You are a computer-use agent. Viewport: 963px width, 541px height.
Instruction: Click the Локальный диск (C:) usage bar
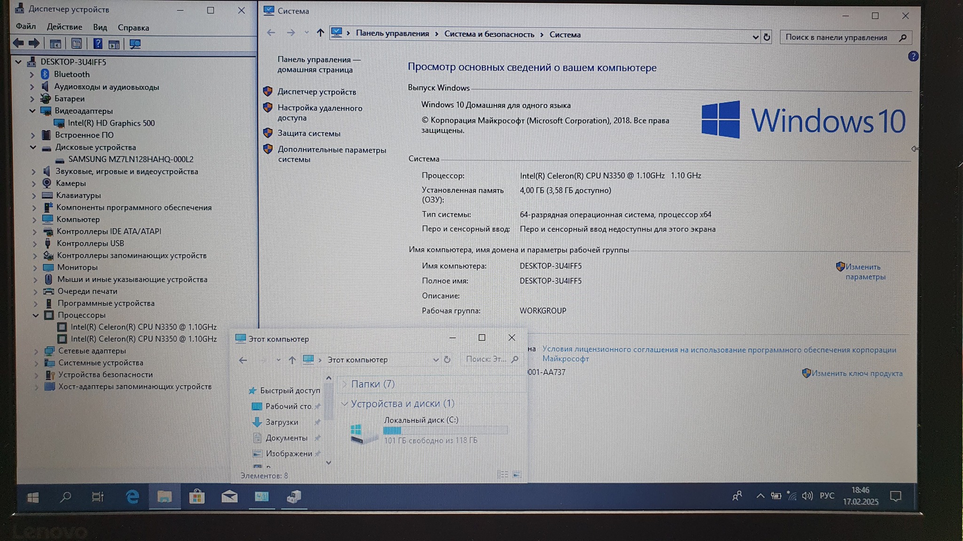(445, 430)
